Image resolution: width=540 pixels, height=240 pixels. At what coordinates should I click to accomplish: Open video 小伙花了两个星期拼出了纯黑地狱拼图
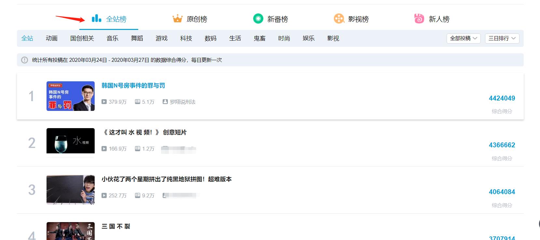coord(167,179)
